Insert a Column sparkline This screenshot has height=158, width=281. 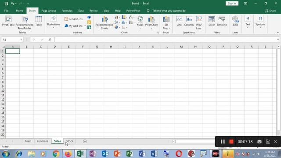(189, 21)
